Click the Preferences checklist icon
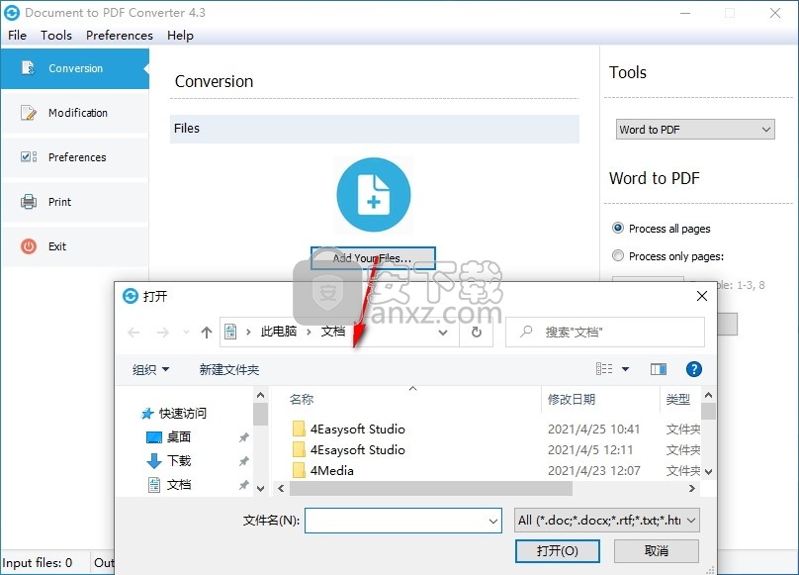 point(29,156)
